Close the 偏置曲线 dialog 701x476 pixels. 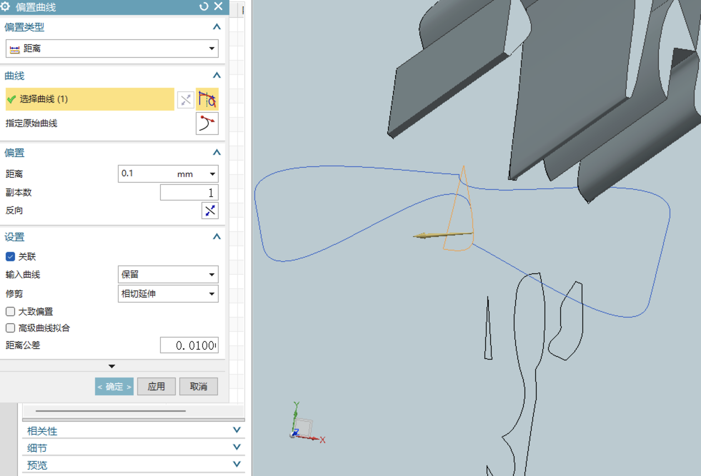coord(218,6)
